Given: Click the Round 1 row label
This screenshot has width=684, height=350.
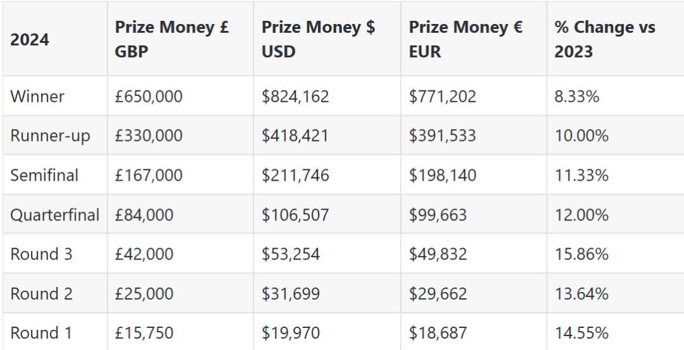Looking at the screenshot, I should [41, 333].
